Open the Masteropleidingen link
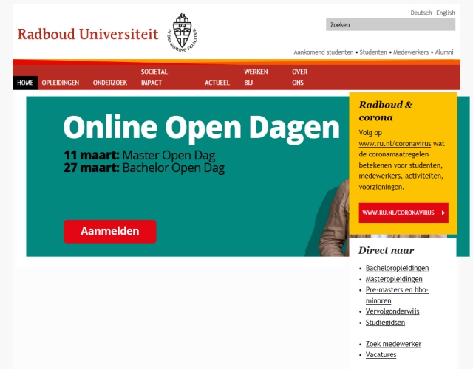Viewport: 473px width, 369px height. tap(394, 279)
